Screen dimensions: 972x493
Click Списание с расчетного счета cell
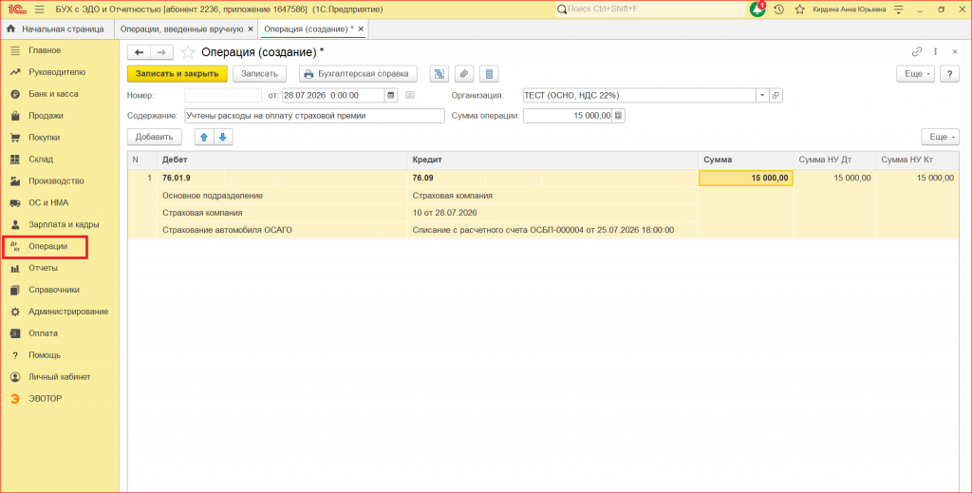click(x=553, y=230)
